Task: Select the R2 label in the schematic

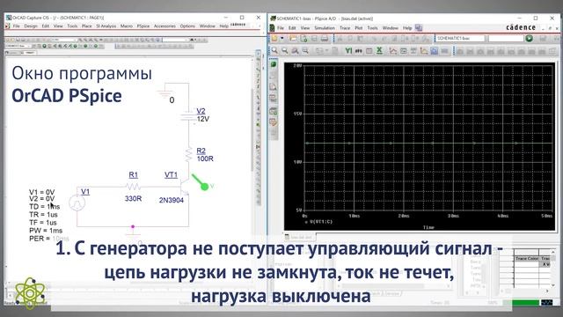Action: pyautogui.click(x=201, y=151)
